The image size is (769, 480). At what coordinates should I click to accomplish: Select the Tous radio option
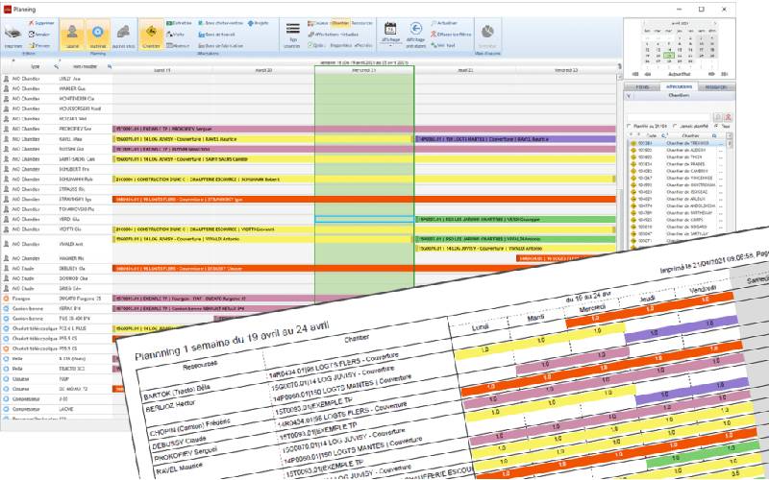tap(716, 126)
